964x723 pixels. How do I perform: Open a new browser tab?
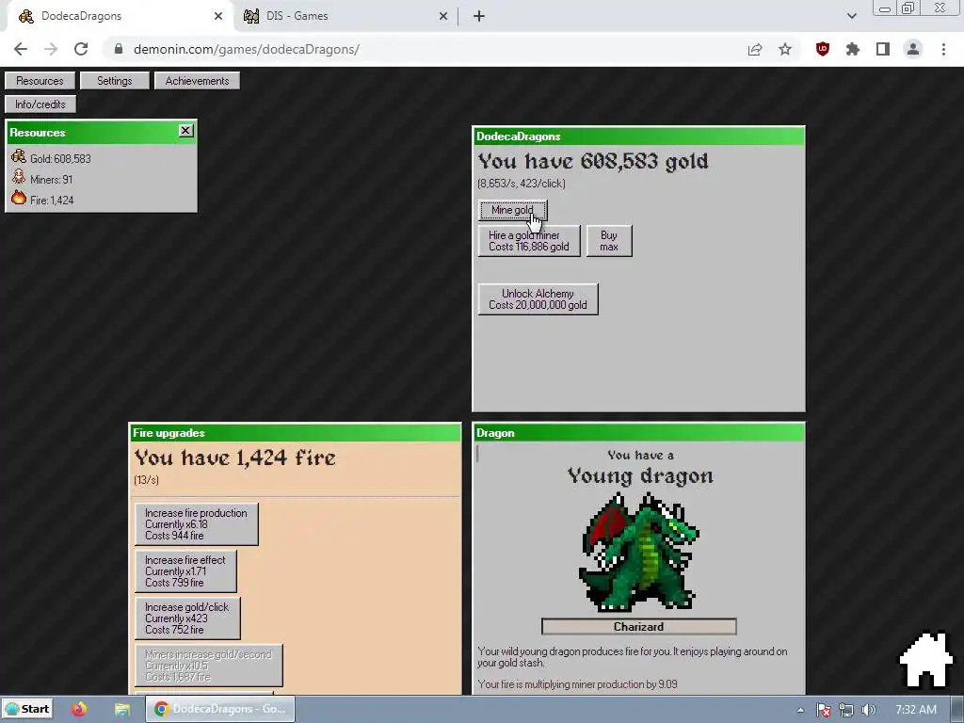click(x=479, y=16)
